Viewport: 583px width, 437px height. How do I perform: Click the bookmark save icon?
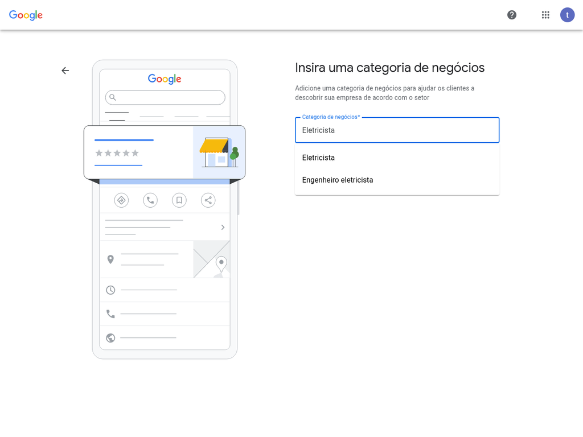[x=179, y=200]
